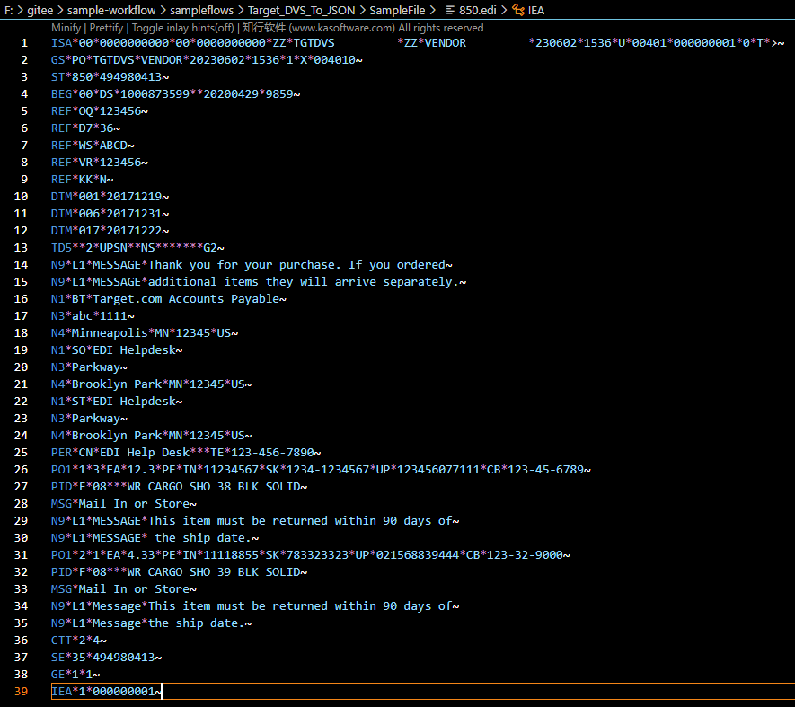The height and width of the screenshot is (707, 795).
Task: Click the 'ISA' segment tag
Action: (x=61, y=43)
